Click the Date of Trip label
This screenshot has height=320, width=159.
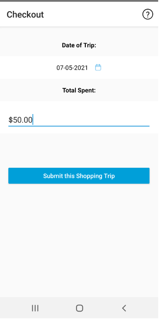tap(79, 45)
